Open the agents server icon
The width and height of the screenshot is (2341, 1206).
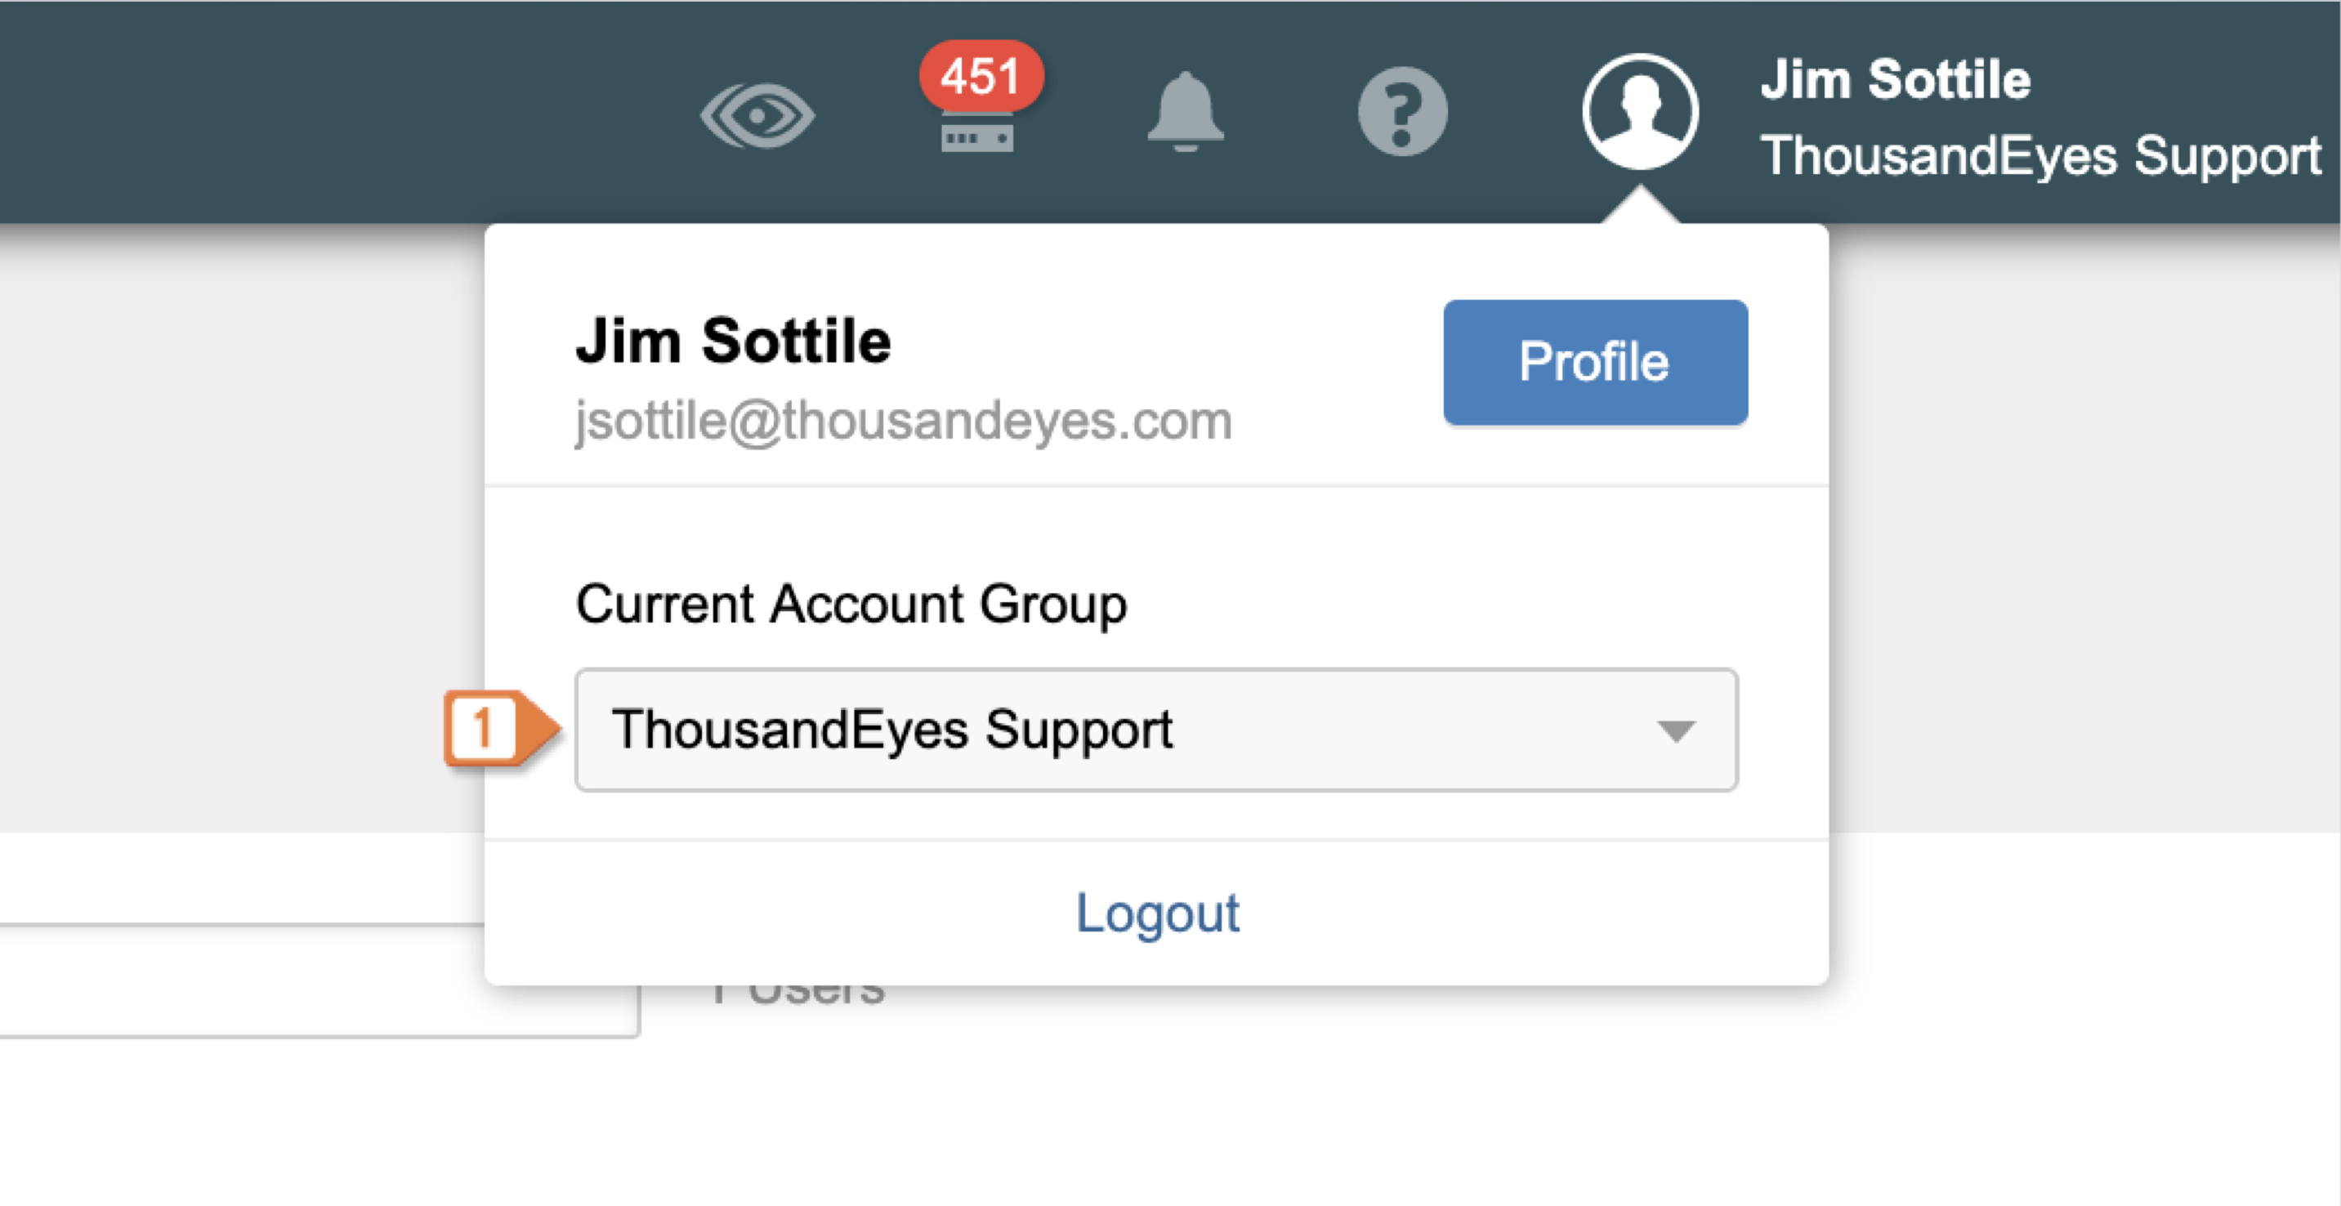point(977,138)
